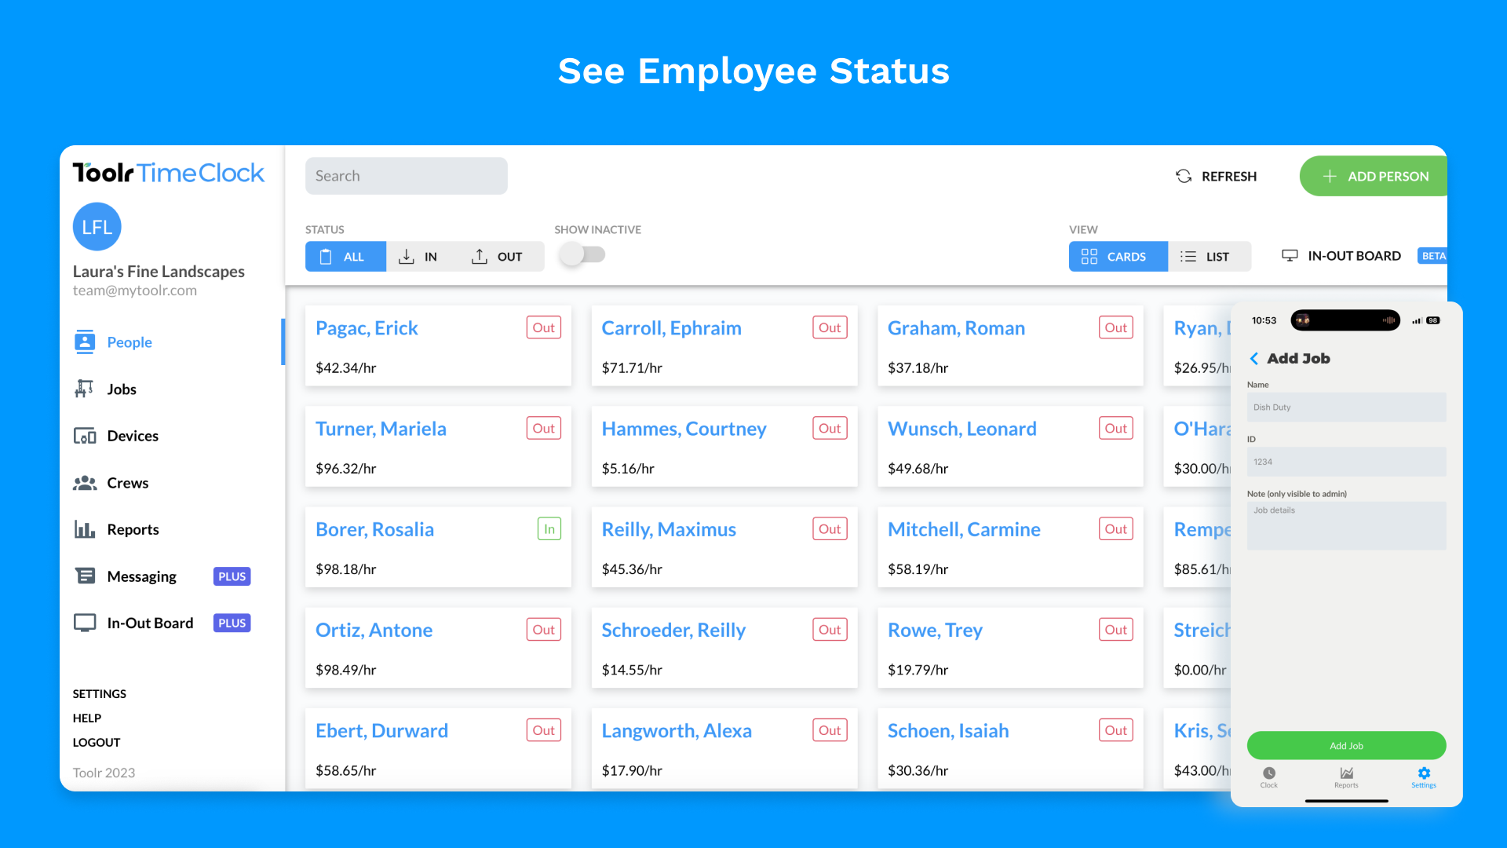
Task: Switch to LIST view
Action: [1207, 257]
